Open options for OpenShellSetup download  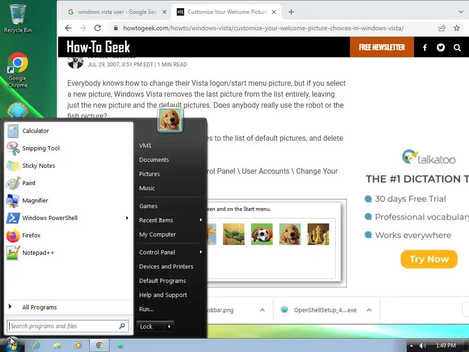[369, 310]
